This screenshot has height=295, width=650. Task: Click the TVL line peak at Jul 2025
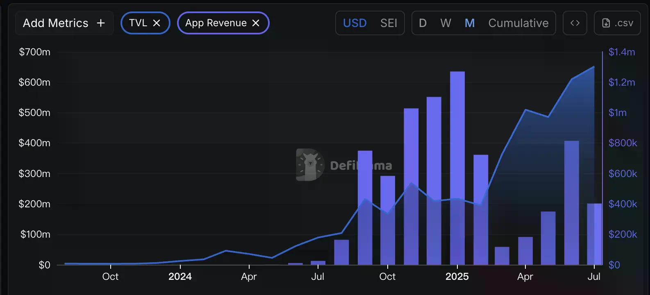(x=594, y=67)
